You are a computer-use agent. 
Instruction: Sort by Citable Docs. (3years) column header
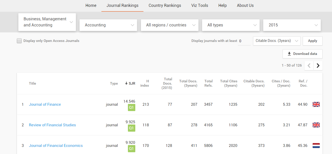(x=254, y=83)
